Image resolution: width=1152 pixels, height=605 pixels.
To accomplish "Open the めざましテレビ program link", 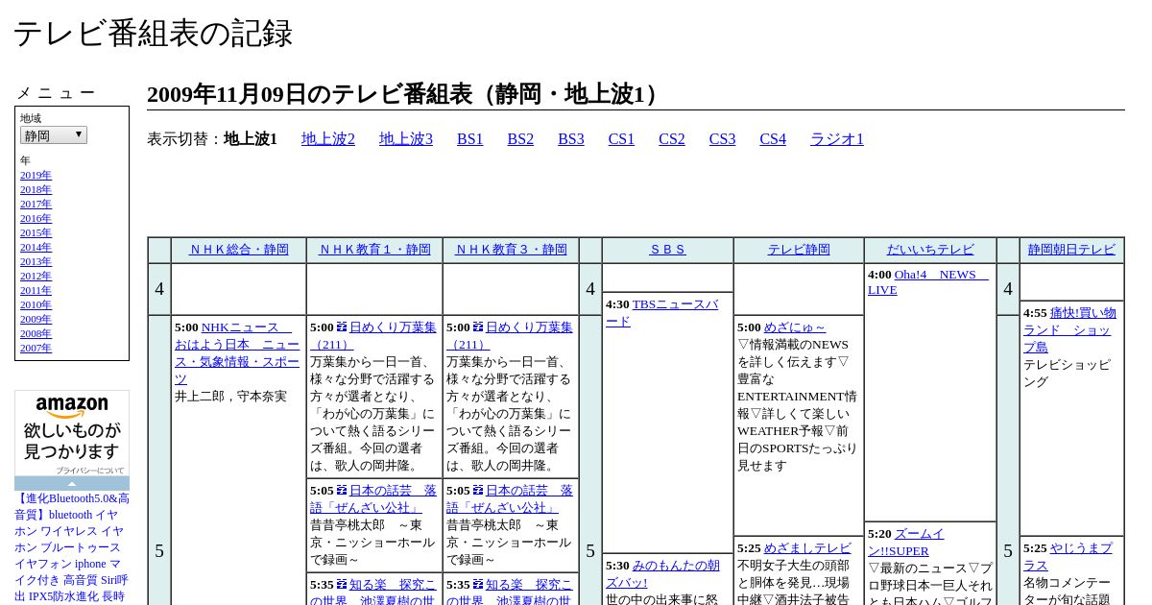I will pos(807,548).
